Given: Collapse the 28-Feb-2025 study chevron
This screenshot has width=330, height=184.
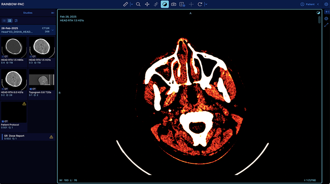Looking at the screenshot, I should pyautogui.click(x=52, y=30).
